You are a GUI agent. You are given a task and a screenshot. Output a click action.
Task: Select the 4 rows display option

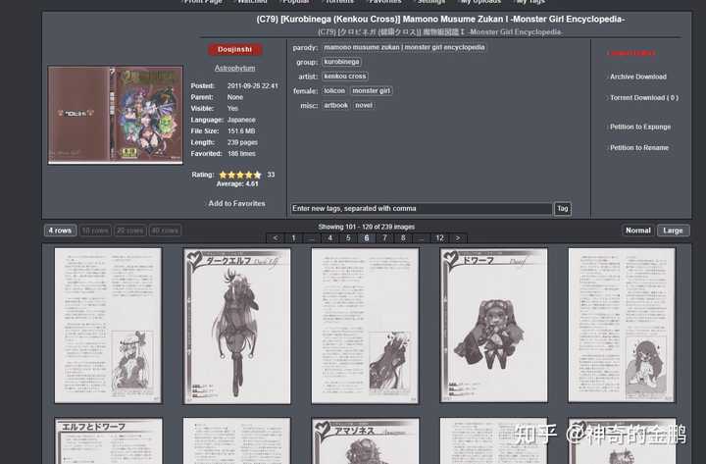coord(61,231)
